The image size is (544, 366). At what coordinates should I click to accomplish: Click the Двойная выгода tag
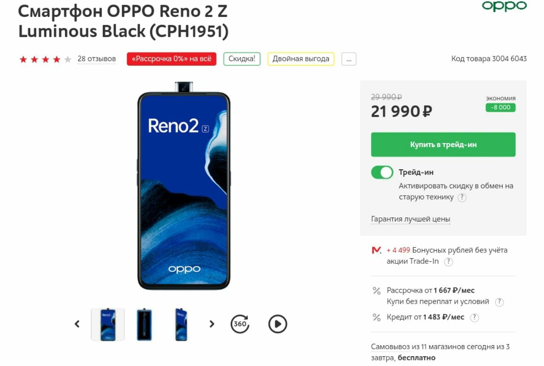tap(301, 59)
